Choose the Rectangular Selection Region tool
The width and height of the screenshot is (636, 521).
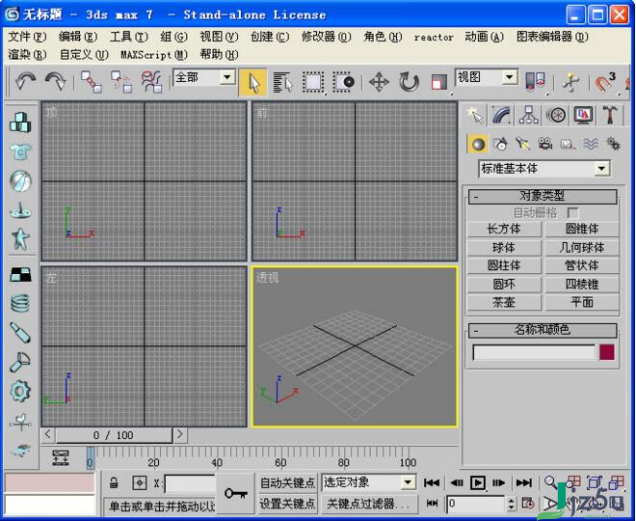coord(313,82)
